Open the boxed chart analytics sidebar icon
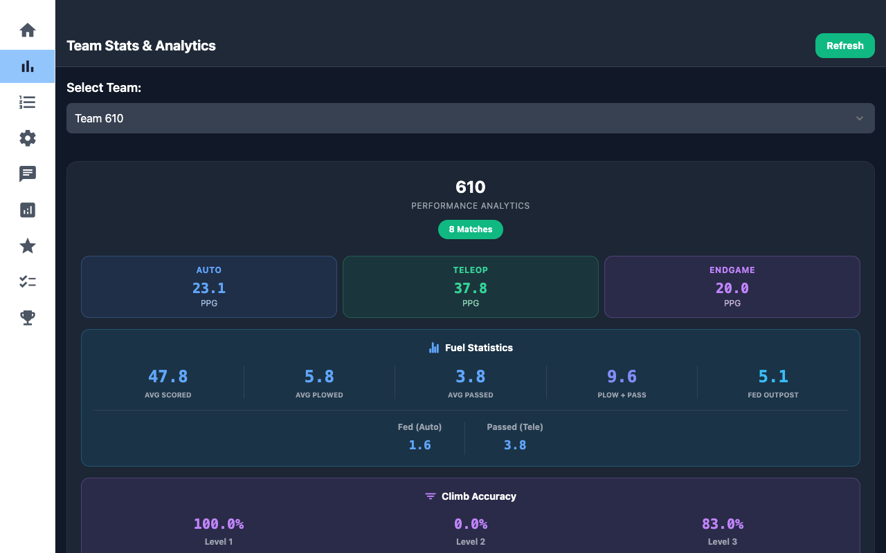The height and width of the screenshot is (553, 886). pyautogui.click(x=28, y=210)
